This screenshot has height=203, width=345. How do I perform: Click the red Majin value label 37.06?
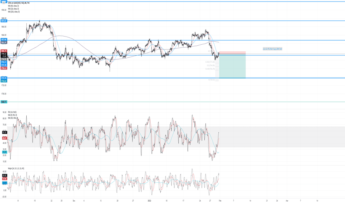4,179
